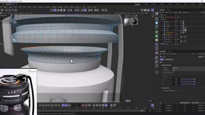This screenshot has height=115, width=205.
Task: Click the sound speaker icon in timeline bar
Action: (x=69, y=105)
